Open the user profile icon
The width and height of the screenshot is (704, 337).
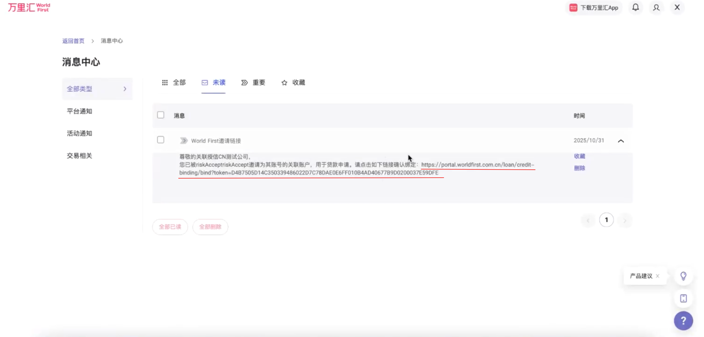[656, 7]
